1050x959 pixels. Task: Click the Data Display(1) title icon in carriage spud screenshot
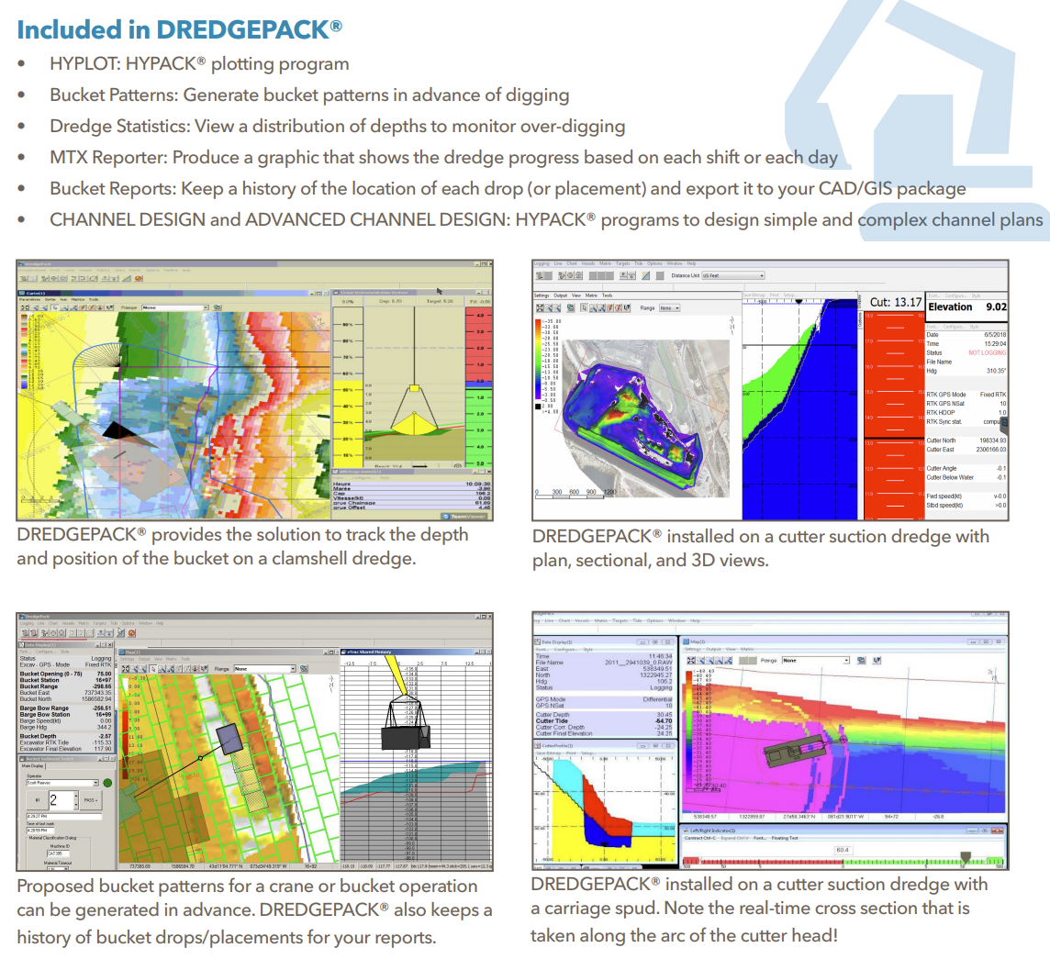[538, 641]
